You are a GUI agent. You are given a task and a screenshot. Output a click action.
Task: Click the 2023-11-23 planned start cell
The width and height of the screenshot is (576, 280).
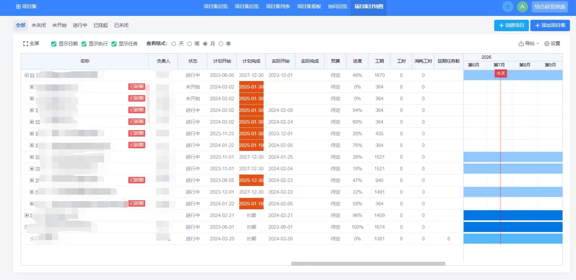[x=222, y=134]
